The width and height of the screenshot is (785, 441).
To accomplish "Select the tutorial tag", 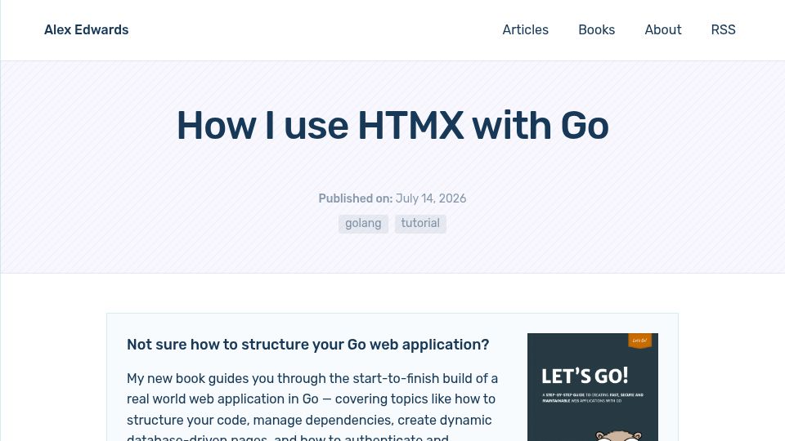I will pos(420,224).
